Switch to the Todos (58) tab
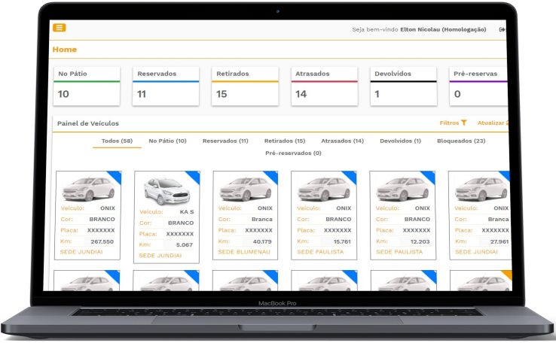 117,141
